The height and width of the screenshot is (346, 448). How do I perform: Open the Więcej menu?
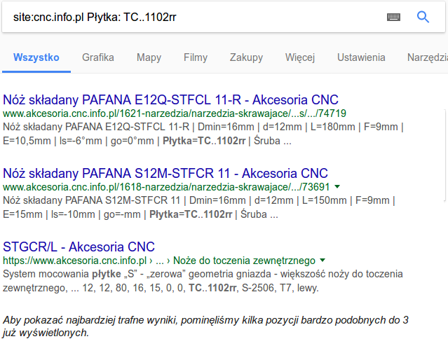coord(300,57)
